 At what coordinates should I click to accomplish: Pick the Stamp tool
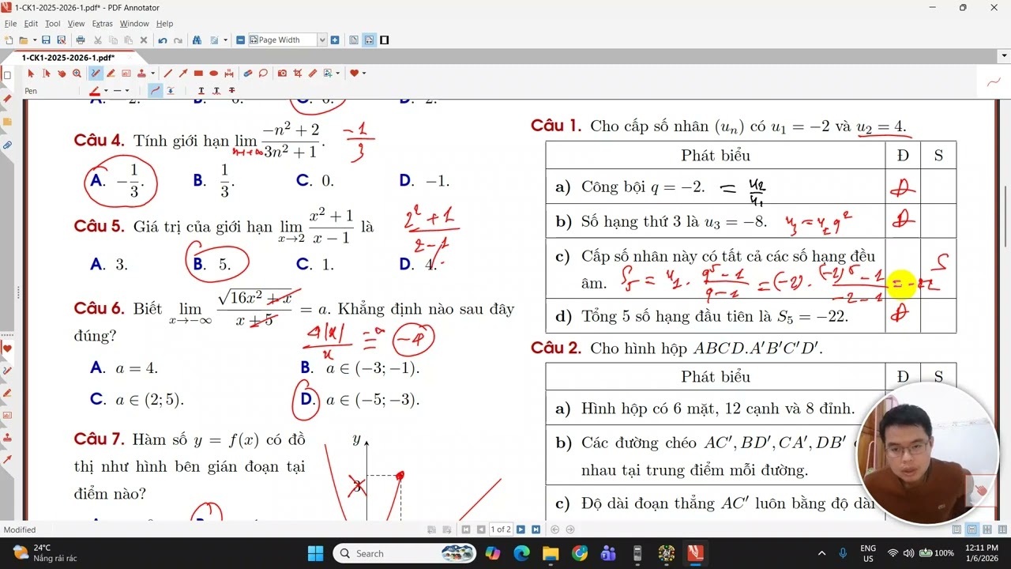coord(141,73)
